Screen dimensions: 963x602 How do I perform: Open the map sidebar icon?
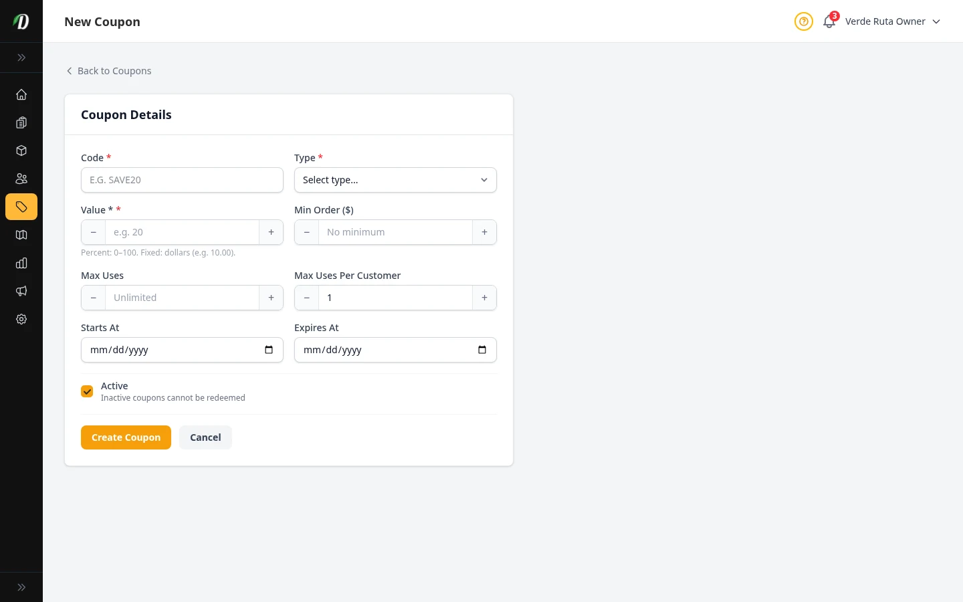coord(21,235)
